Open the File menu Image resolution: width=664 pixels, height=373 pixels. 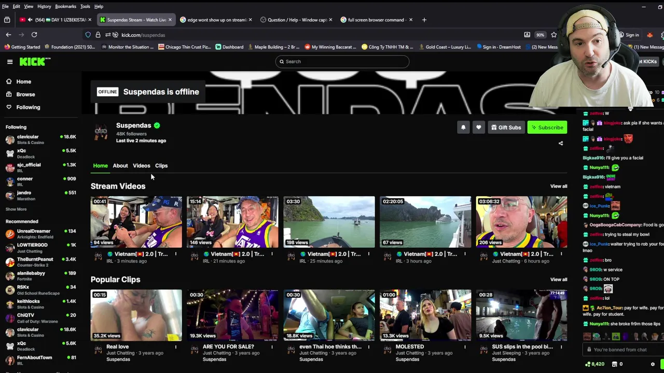[x=5, y=6]
